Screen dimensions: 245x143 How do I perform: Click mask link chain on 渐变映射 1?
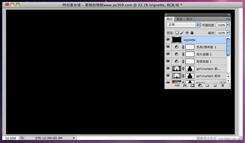click(183, 61)
